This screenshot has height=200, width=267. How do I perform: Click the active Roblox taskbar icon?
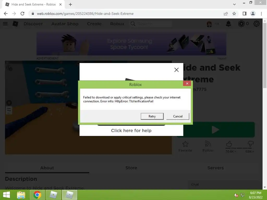tap(69, 195)
